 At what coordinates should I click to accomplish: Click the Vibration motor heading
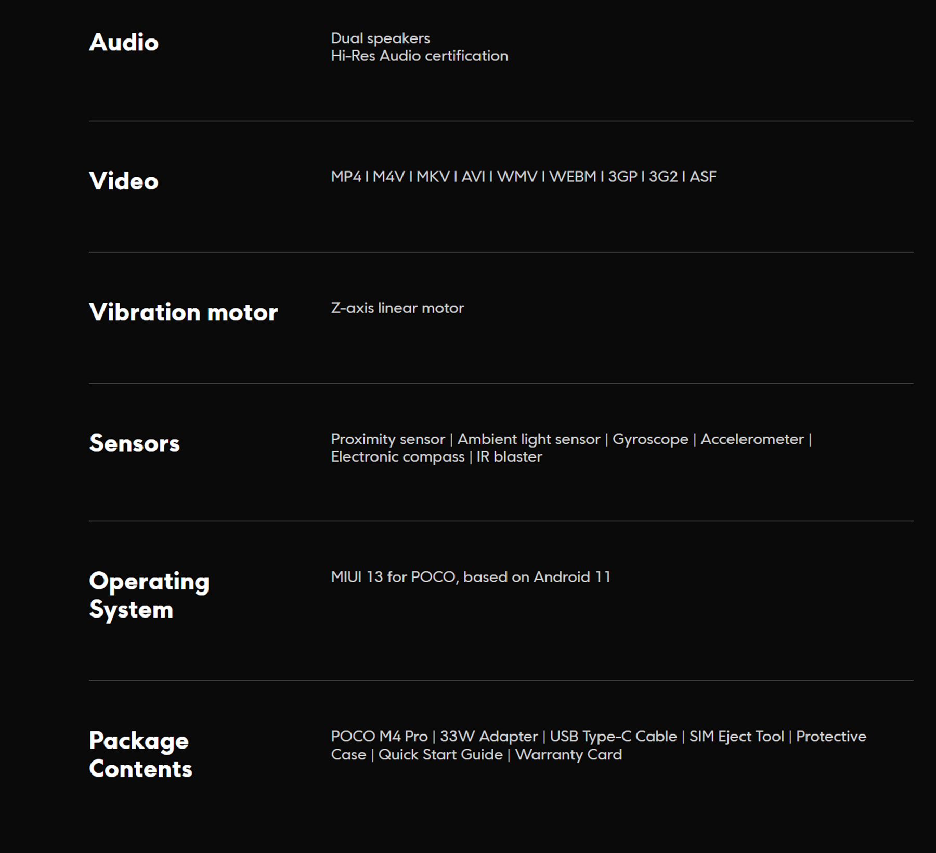click(183, 312)
